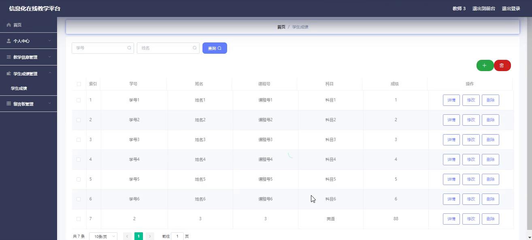Go to the next page arrow

click(150, 236)
